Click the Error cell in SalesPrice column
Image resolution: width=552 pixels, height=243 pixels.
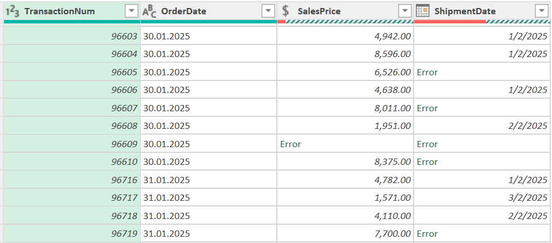point(291,144)
